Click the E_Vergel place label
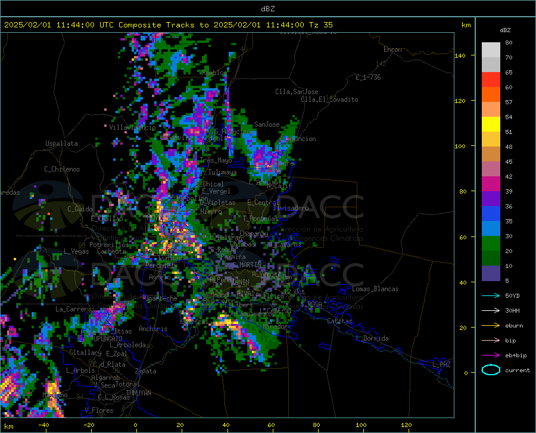 point(216,191)
